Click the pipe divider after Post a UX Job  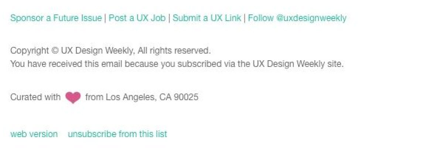169,18
